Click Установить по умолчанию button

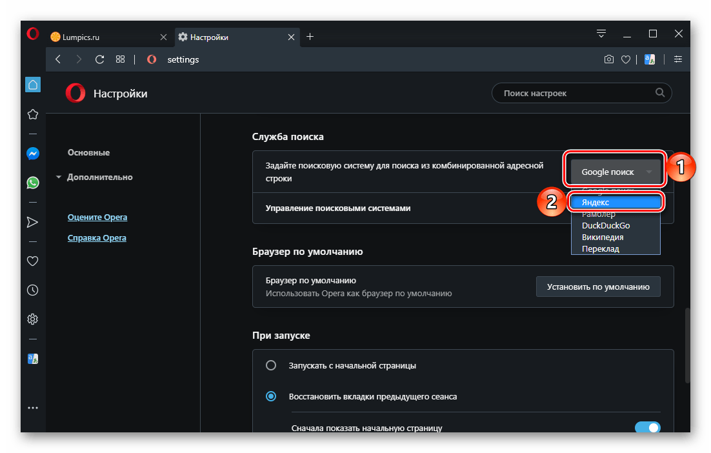click(598, 287)
